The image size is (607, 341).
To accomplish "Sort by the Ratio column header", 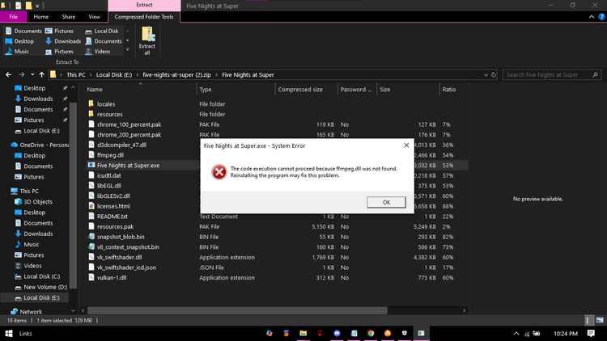I will [x=453, y=90].
